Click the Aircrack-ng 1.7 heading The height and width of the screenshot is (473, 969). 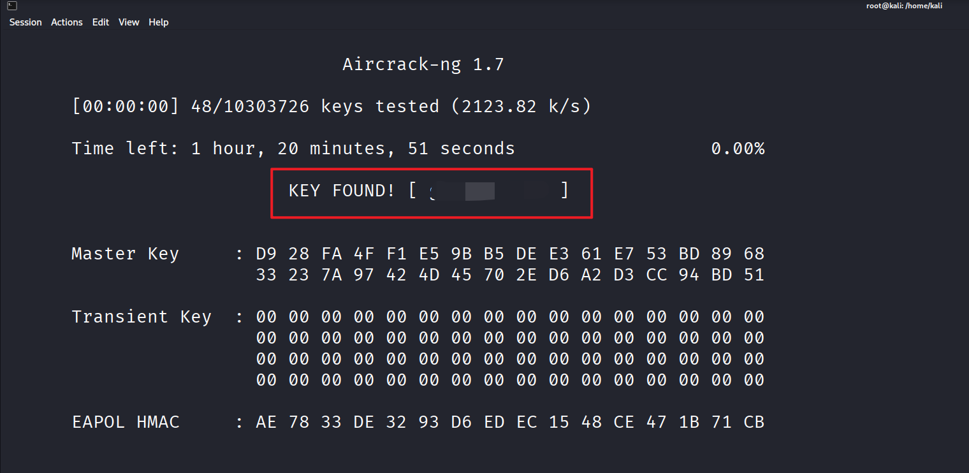pos(423,64)
